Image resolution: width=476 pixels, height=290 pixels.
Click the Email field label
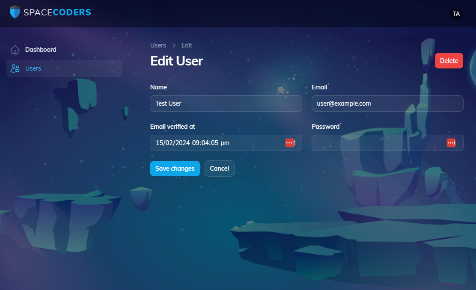pos(319,87)
